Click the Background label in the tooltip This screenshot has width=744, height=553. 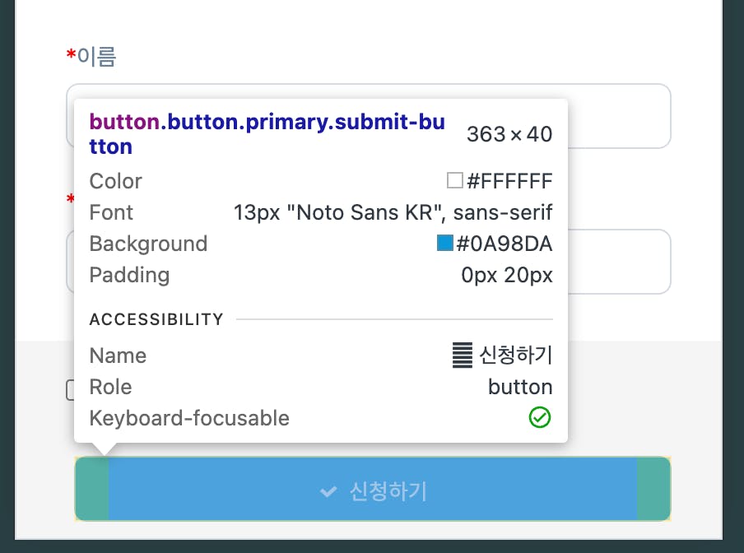(148, 244)
